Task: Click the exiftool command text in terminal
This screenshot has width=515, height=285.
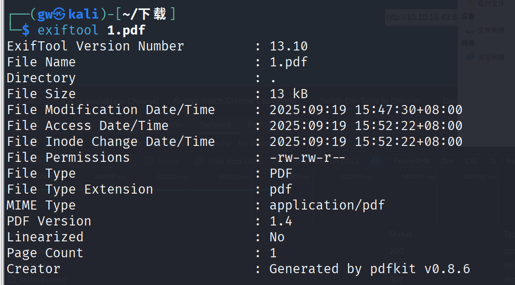Action: pos(68,30)
